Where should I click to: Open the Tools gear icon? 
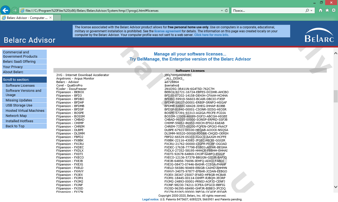pyautogui.click(x=334, y=10)
